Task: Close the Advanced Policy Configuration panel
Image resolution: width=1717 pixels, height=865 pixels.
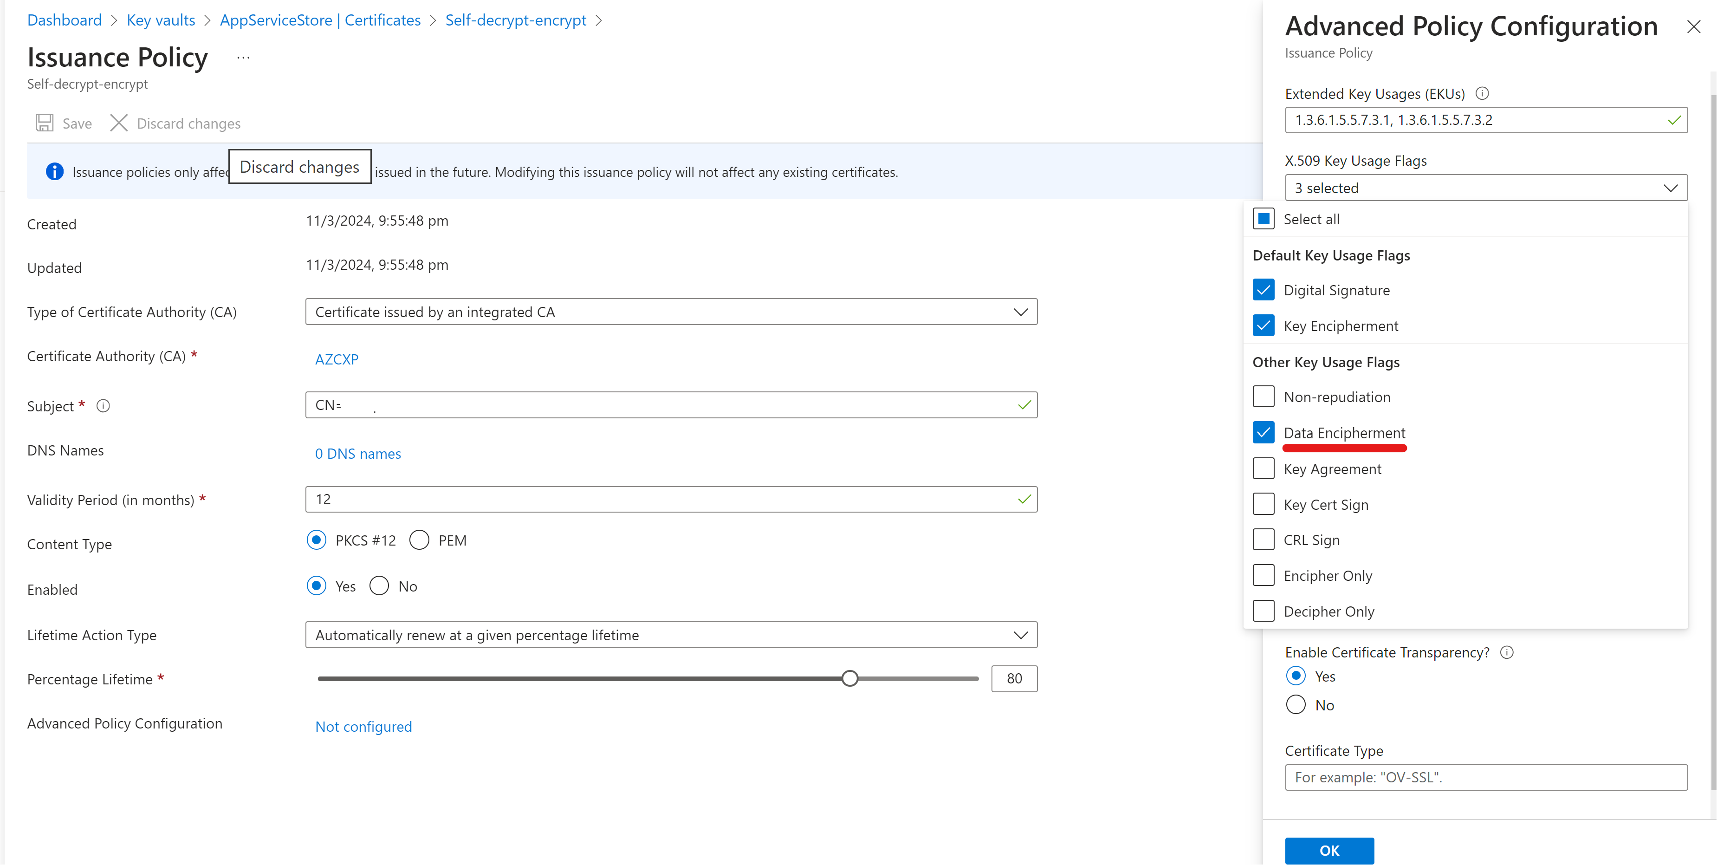Action: click(1694, 26)
